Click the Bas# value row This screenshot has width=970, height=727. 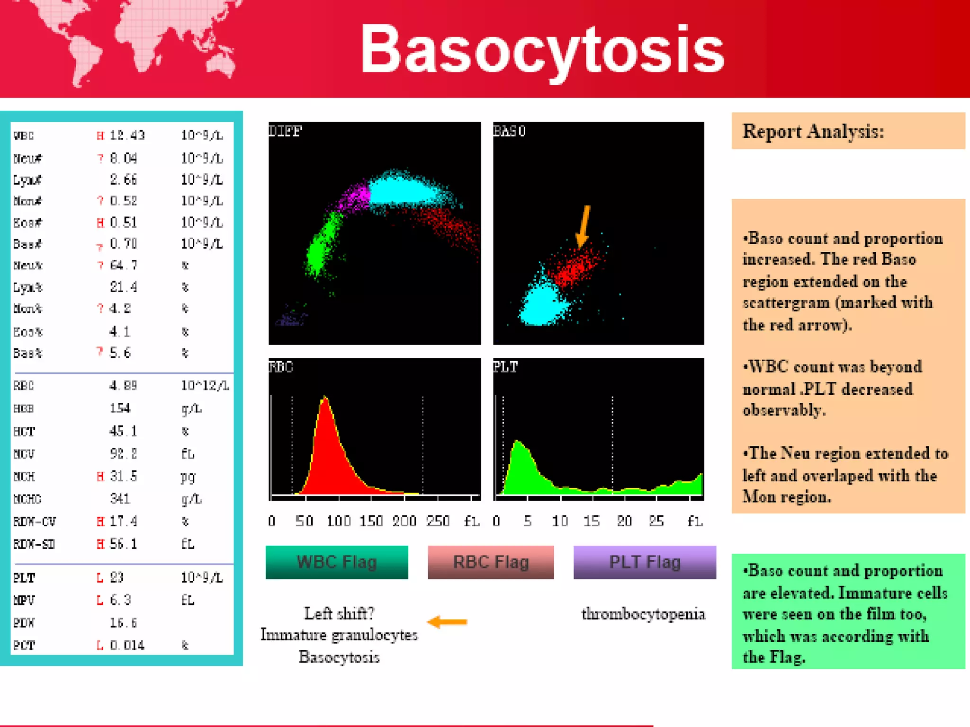(x=122, y=244)
